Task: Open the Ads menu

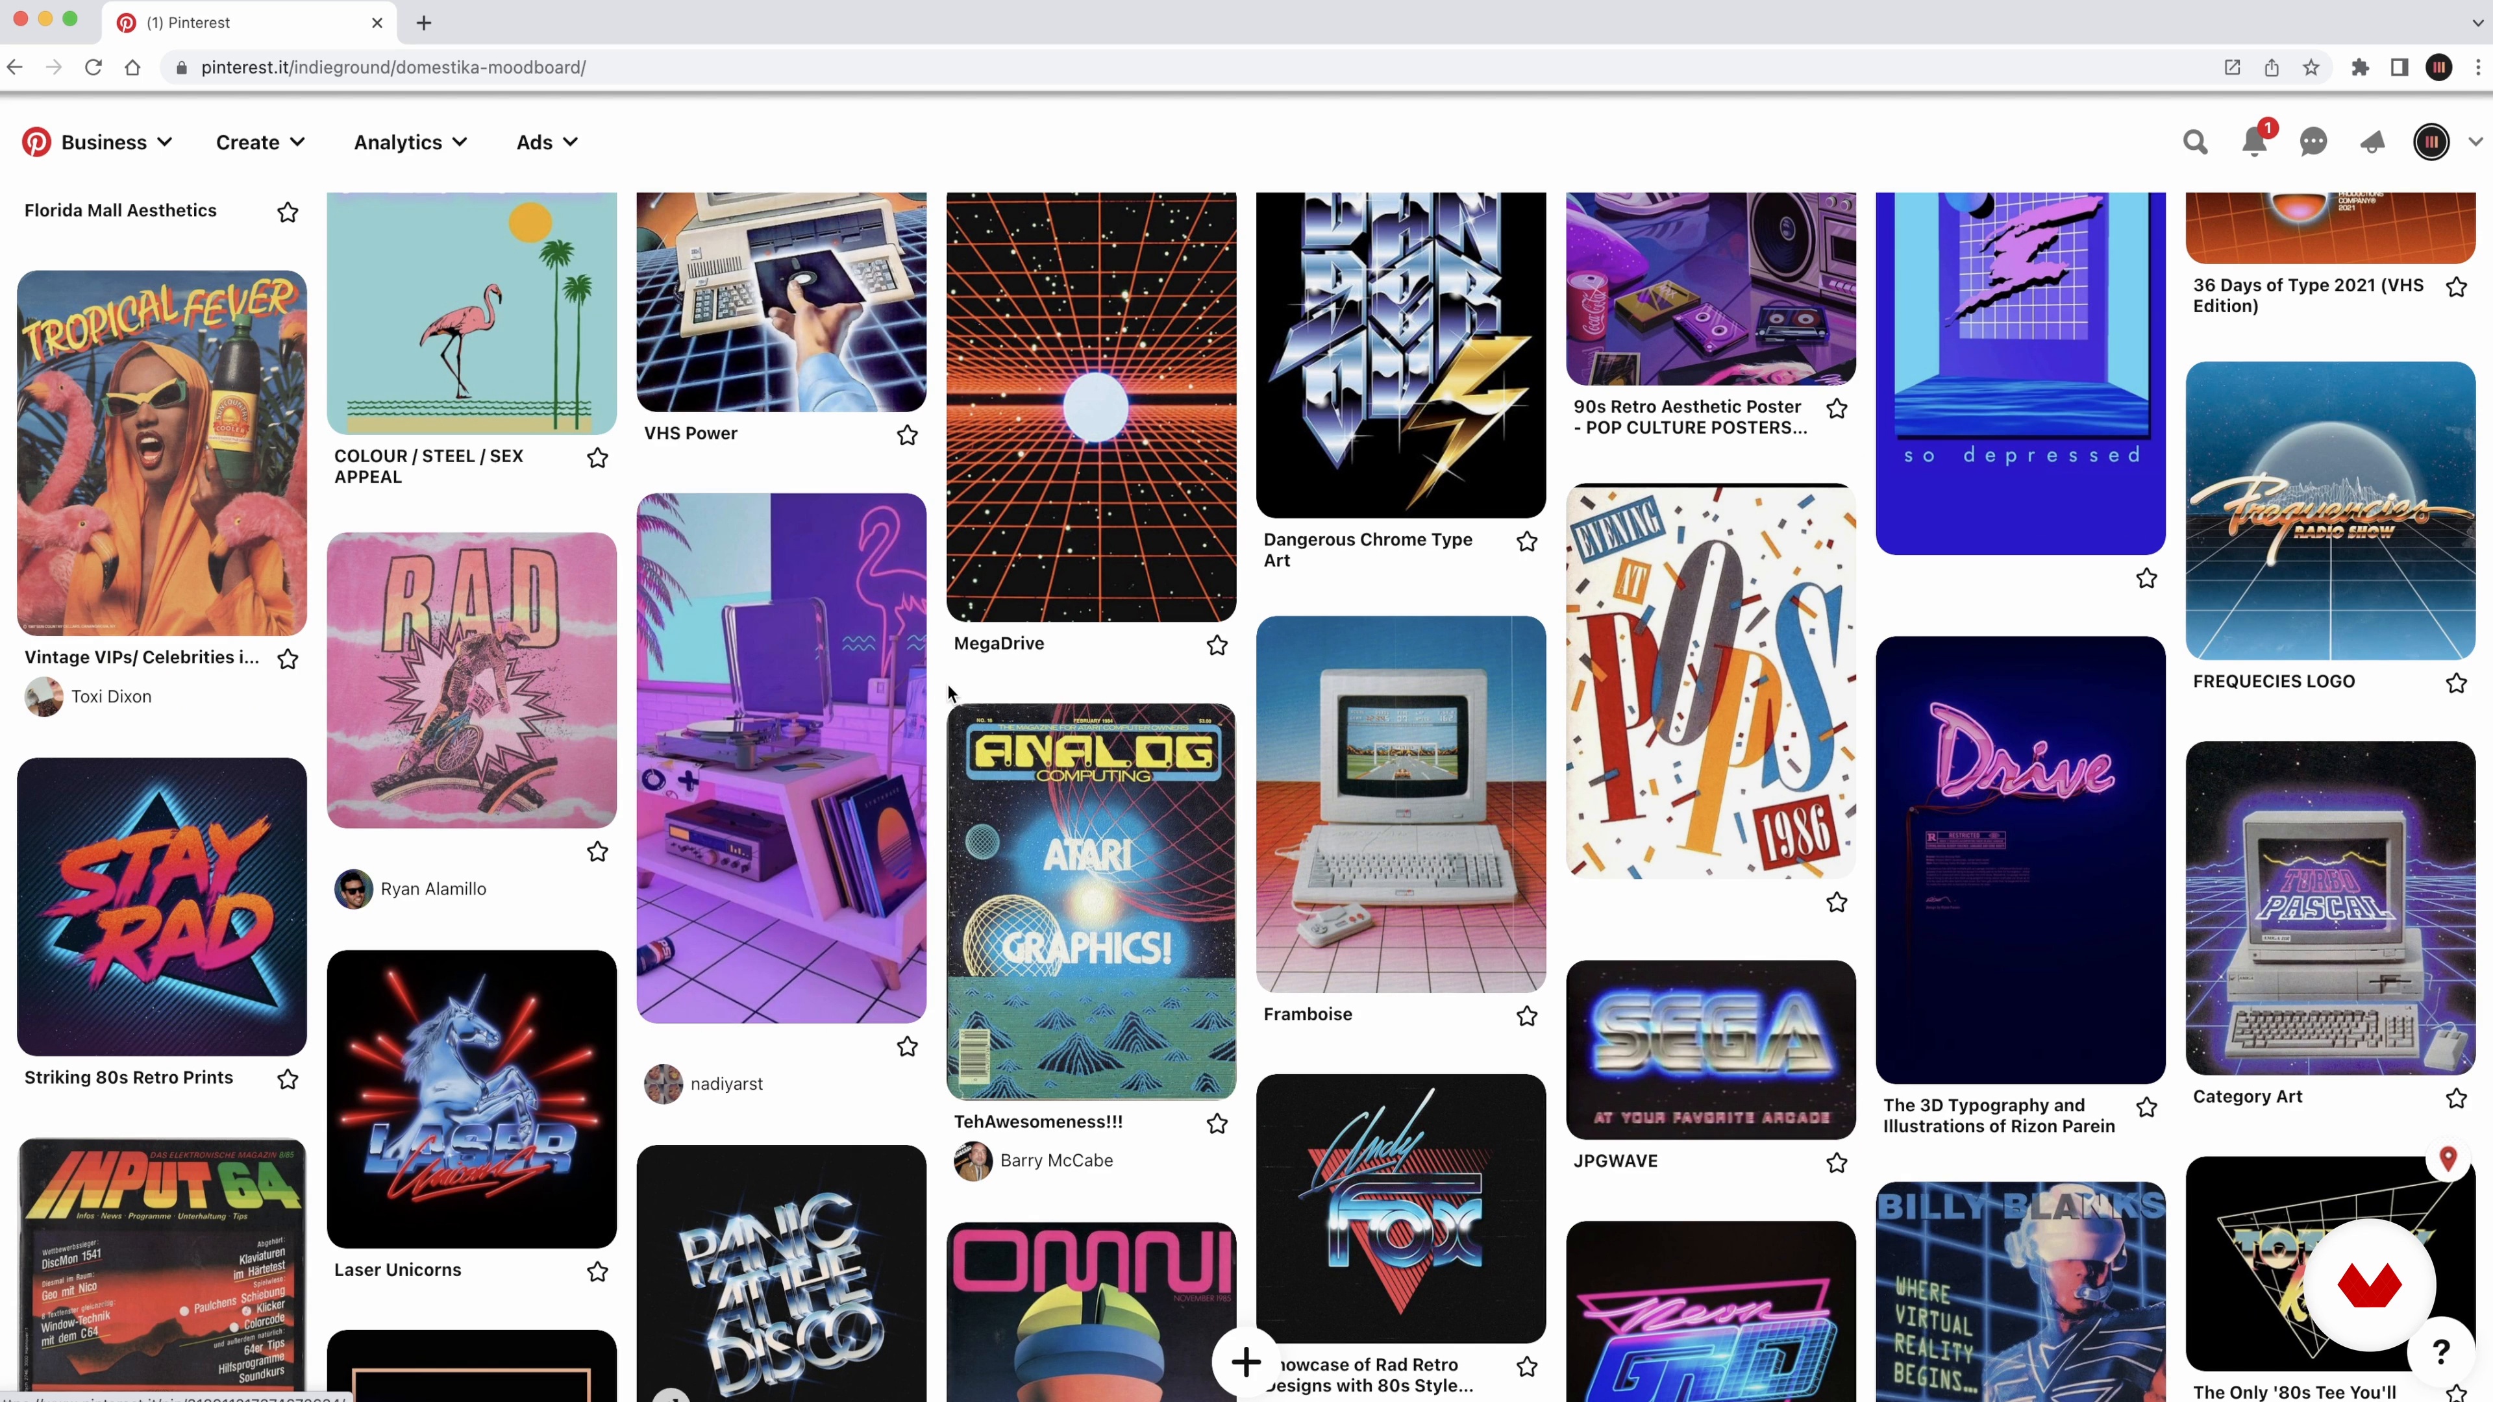Action: click(x=547, y=142)
